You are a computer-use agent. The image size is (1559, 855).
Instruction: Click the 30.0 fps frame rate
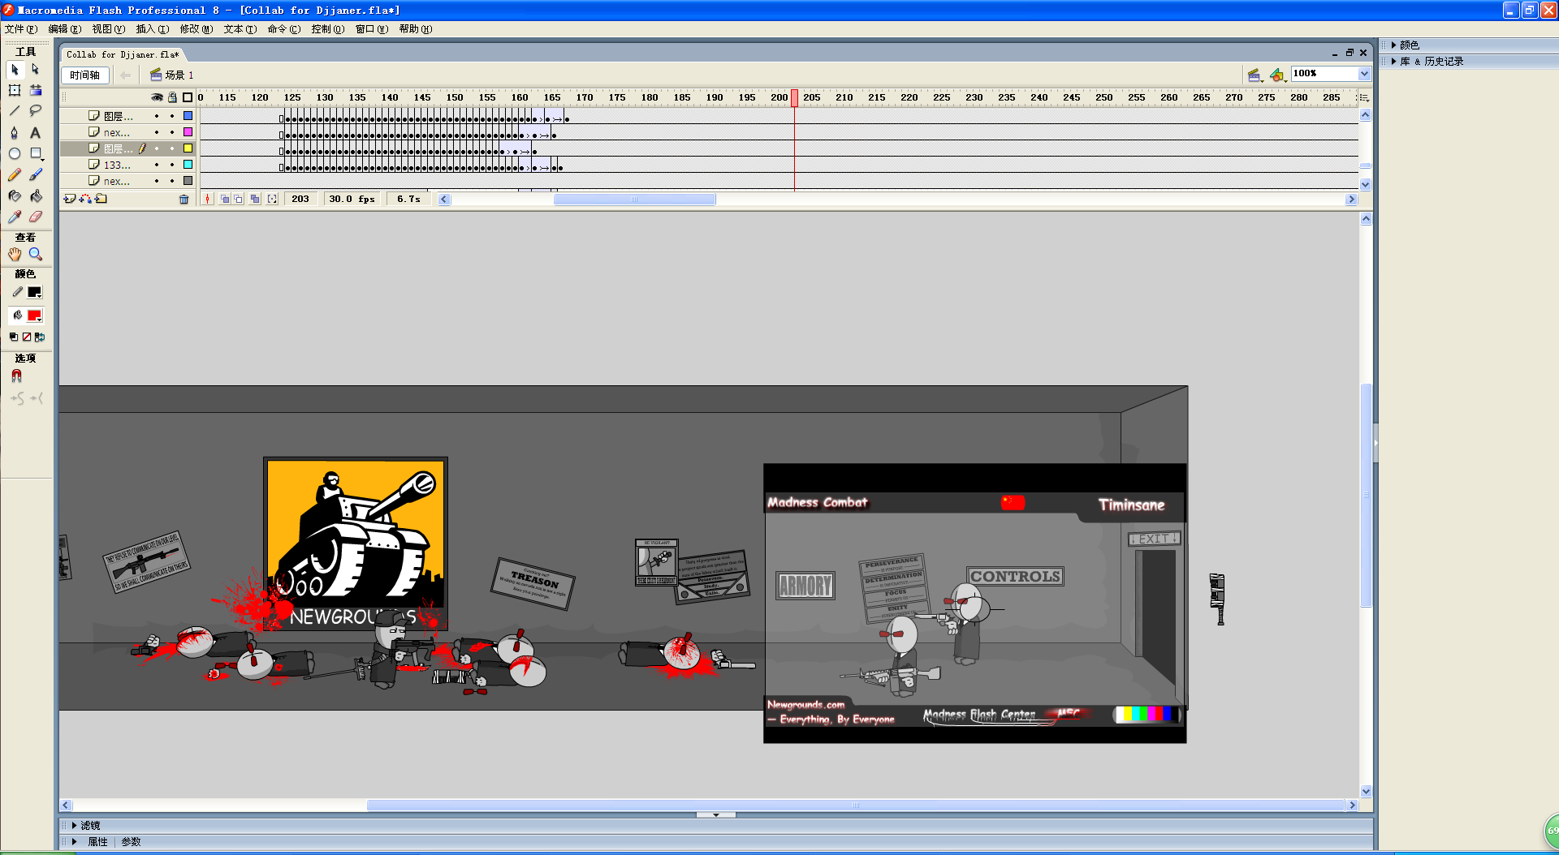[x=352, y=199]
